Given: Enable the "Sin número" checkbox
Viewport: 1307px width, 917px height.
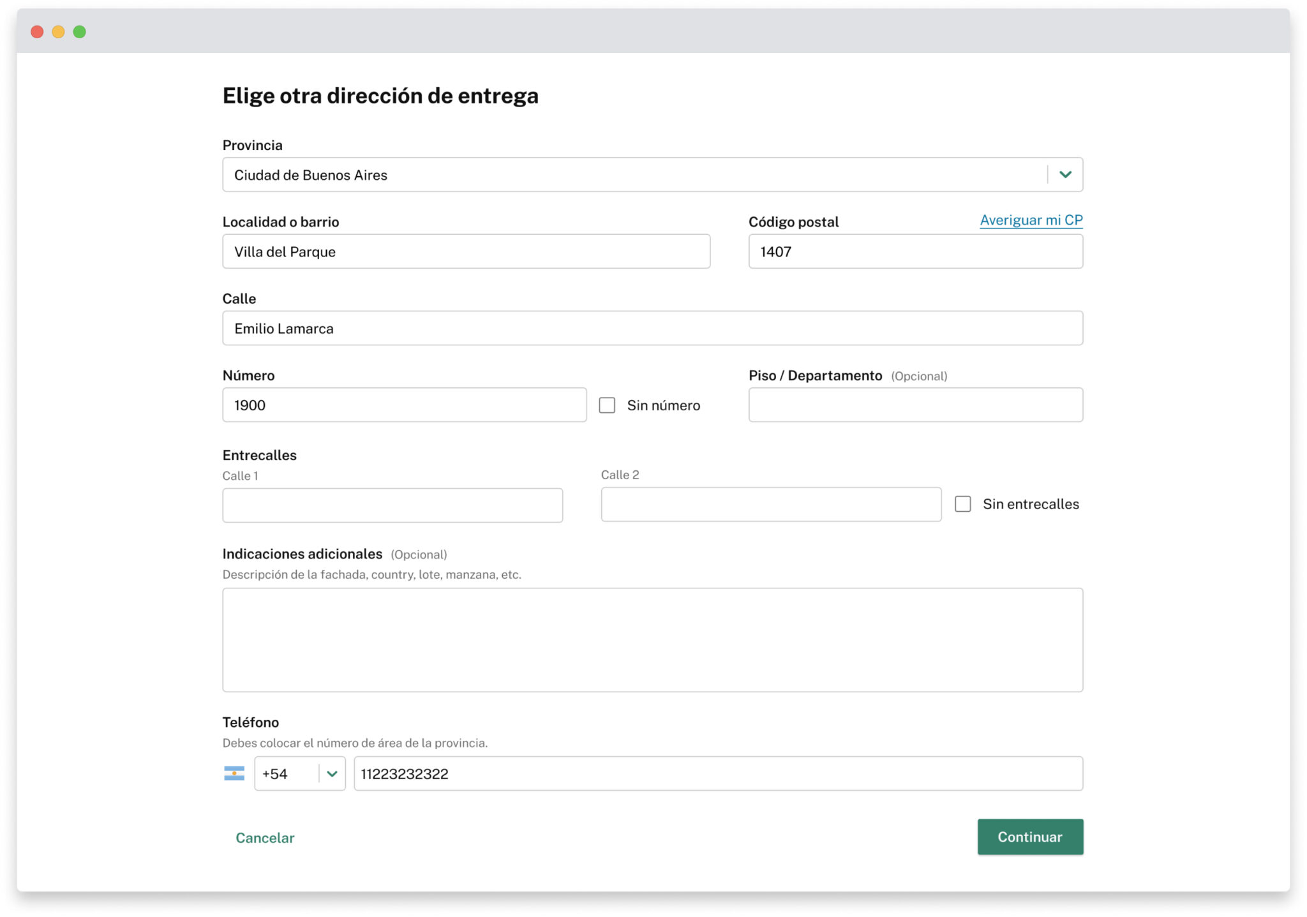Looking at the screenshot, I should pos(606,405).
